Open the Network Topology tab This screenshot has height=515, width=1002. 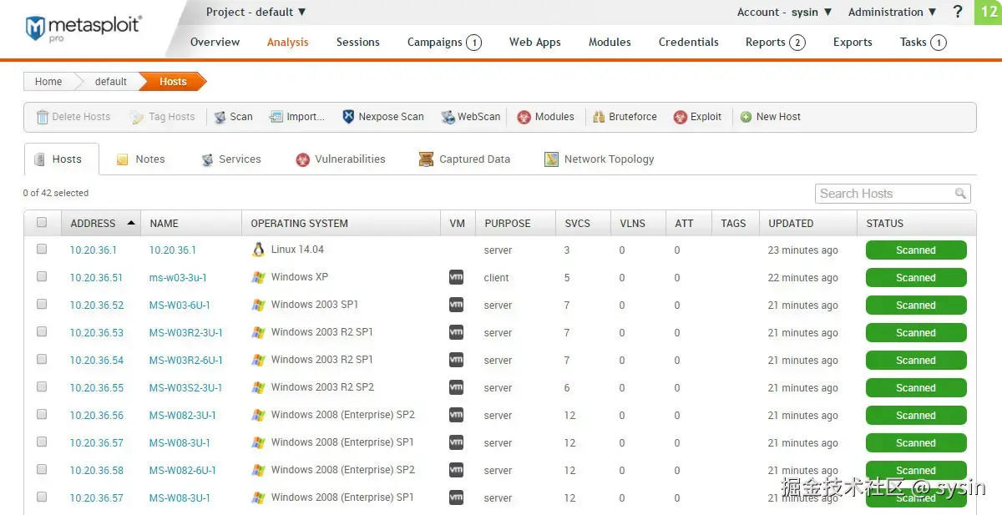coord(599,159)
